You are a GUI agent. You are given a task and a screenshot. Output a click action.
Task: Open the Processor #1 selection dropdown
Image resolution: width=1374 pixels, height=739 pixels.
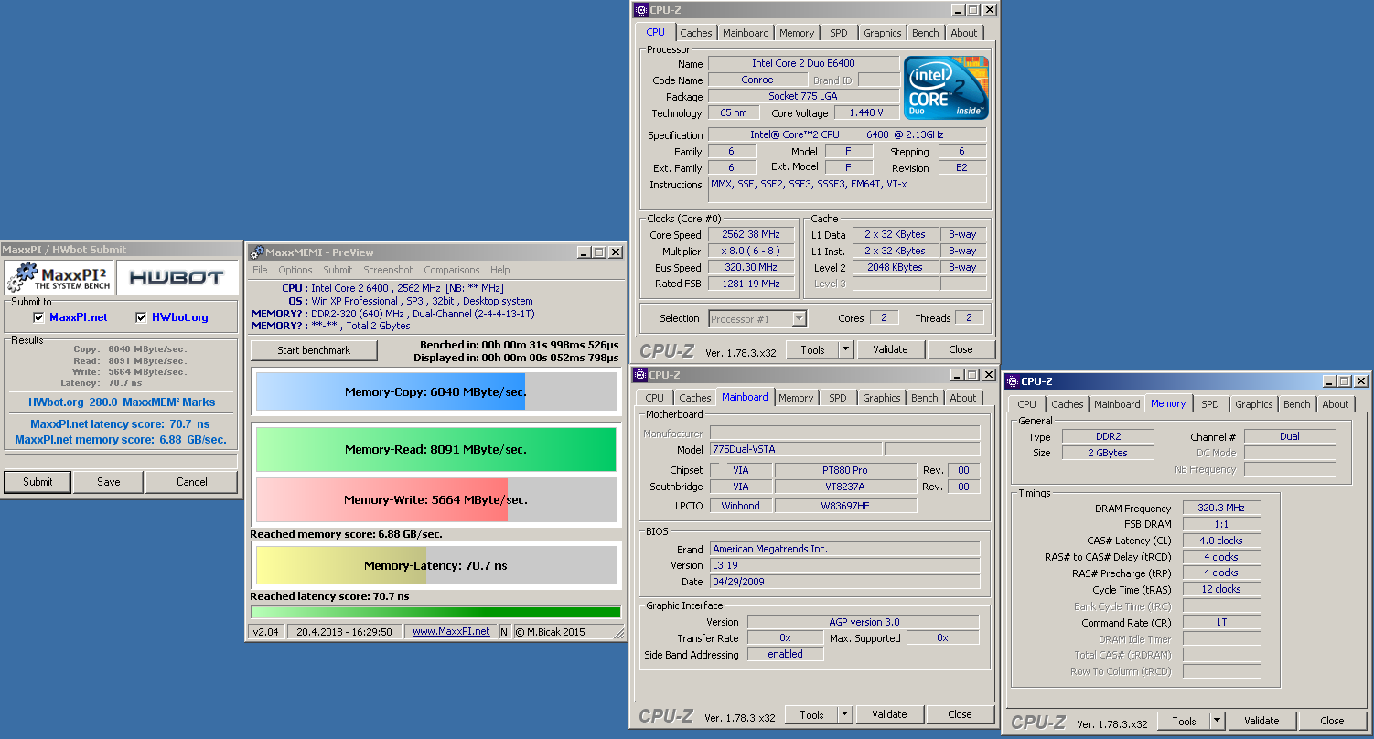(x=799, y=318)
